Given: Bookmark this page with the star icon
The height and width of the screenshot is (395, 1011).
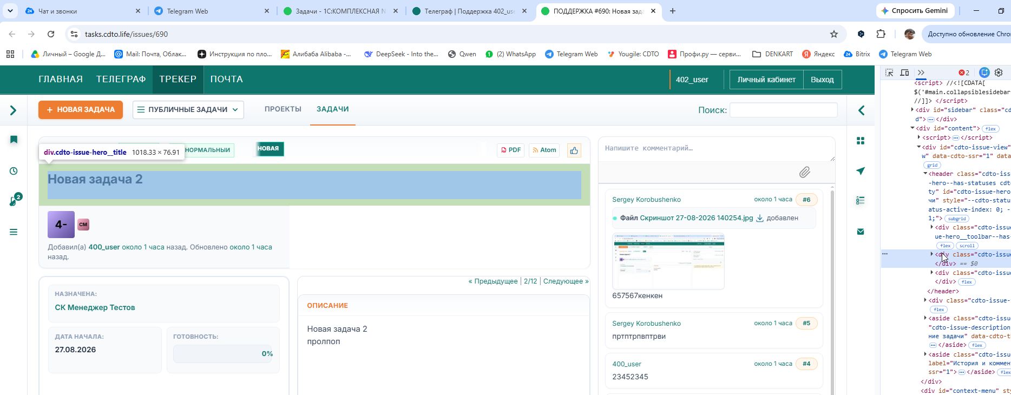Looking at the screenshot, I should [x=834, y=34].
